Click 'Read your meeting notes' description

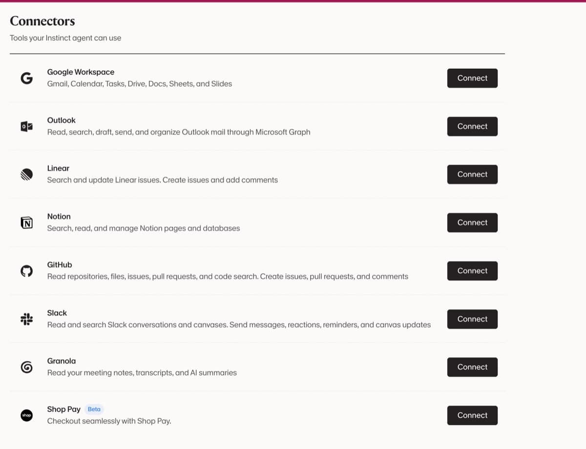(142, 373)
